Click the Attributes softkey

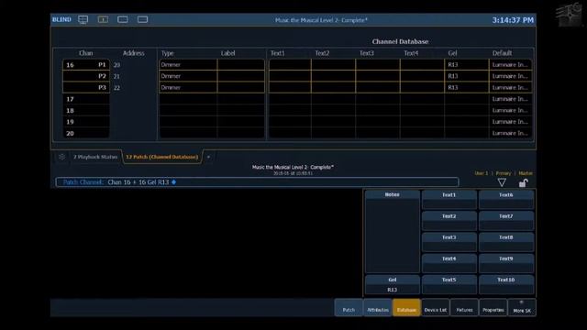click(378, 308)
